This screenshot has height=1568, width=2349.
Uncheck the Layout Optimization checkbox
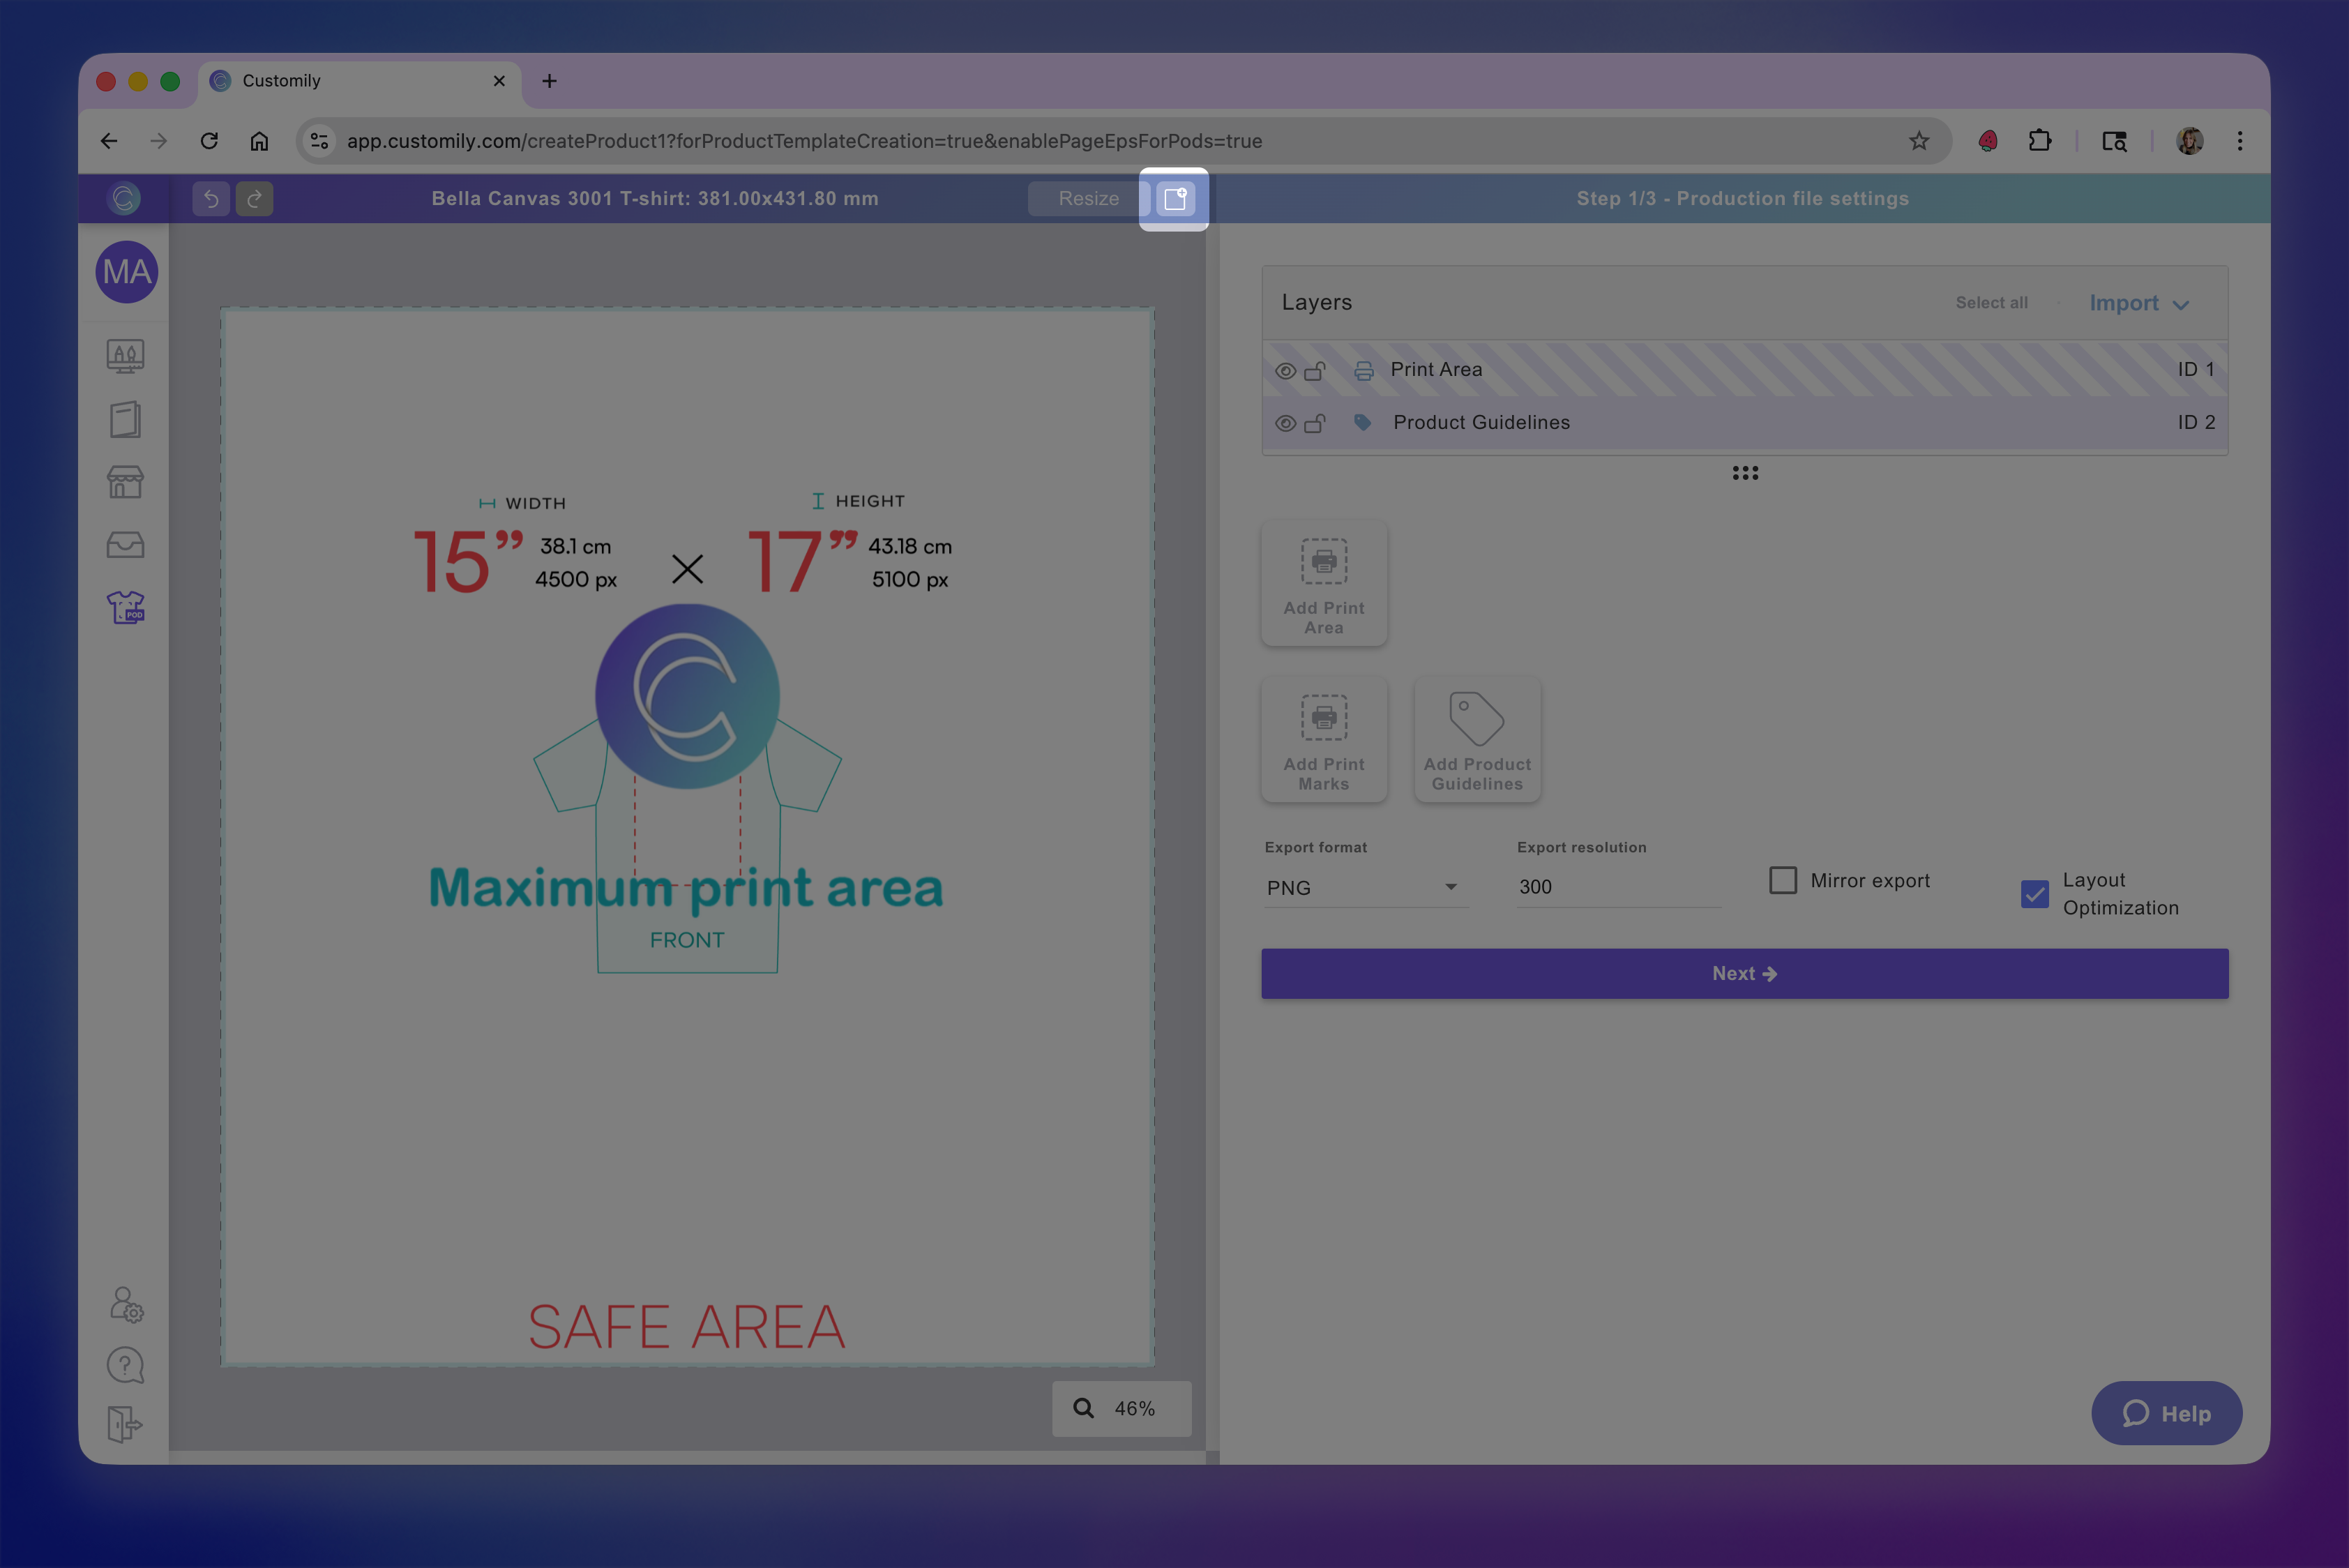point(2034,893)
